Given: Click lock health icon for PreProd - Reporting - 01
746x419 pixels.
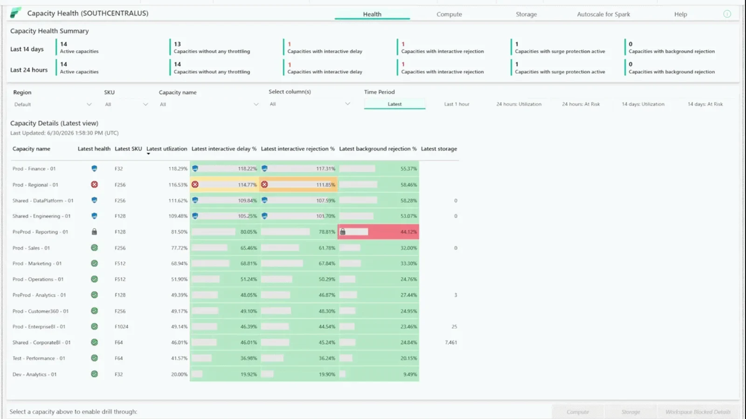Looking at the screenshot, I should tap(94, 231).
